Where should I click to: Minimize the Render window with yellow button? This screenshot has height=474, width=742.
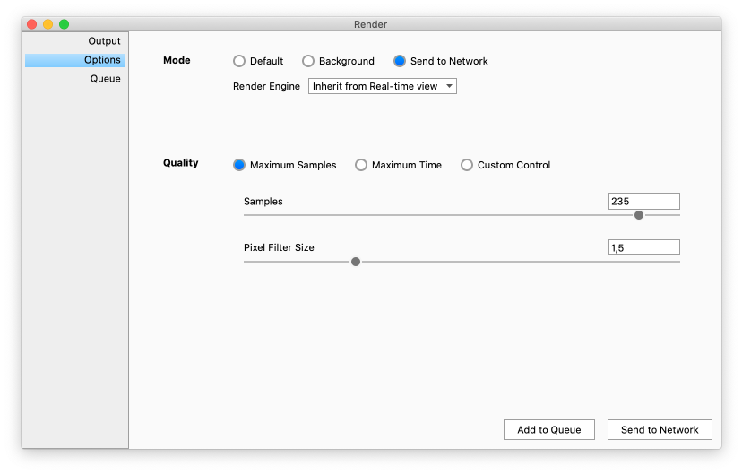48,24
